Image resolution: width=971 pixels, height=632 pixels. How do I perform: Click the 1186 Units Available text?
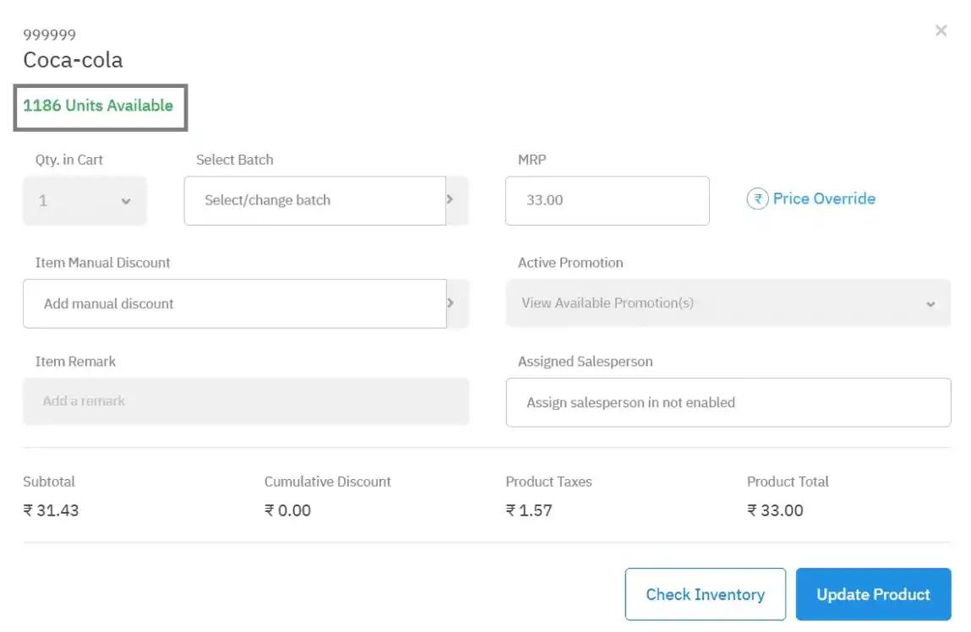pos(98,106)
